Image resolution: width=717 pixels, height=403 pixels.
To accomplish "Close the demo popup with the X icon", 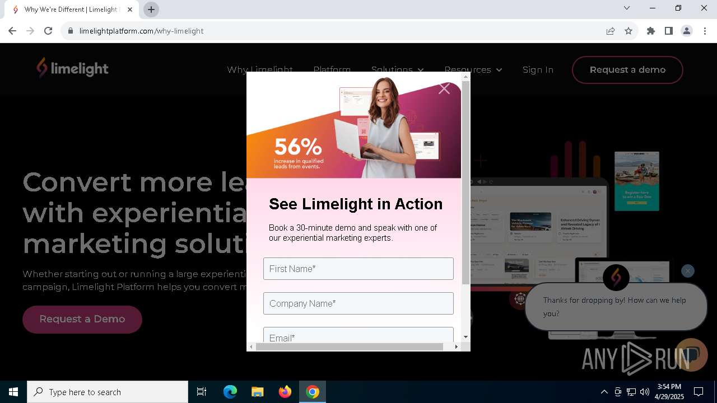I will [444, 89].
